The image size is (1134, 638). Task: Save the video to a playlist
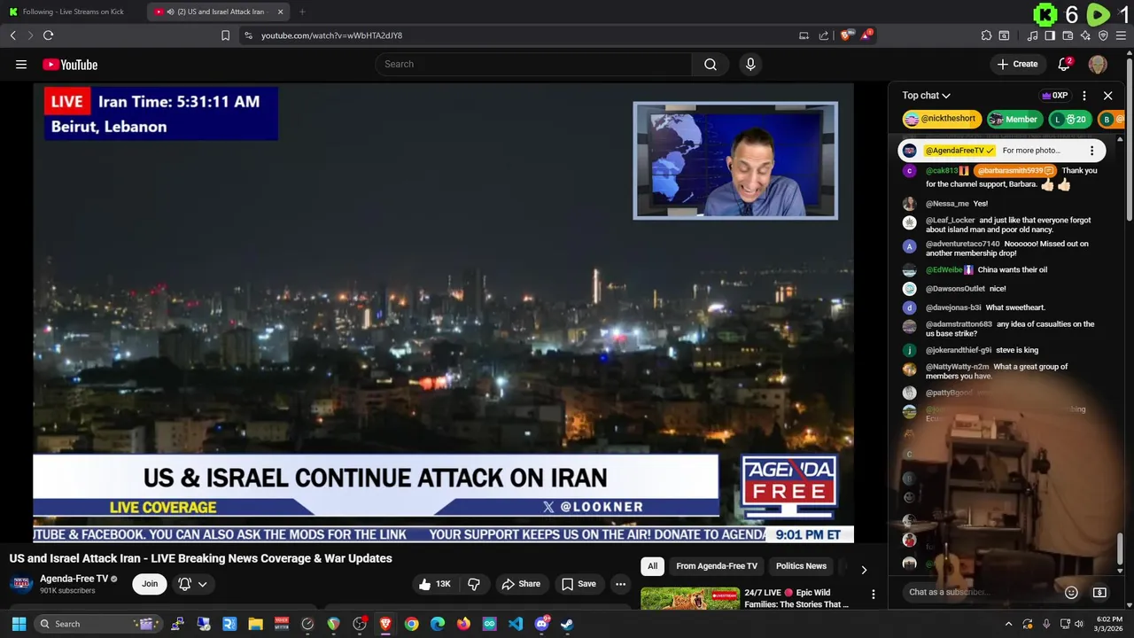pos(579,584)
